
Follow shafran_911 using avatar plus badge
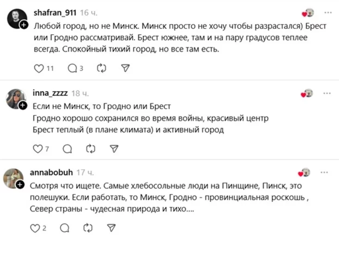tap(24, 25)
